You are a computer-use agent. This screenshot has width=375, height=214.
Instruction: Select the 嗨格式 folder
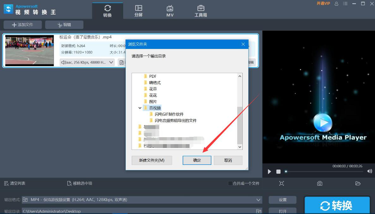[x=152, y=83]
